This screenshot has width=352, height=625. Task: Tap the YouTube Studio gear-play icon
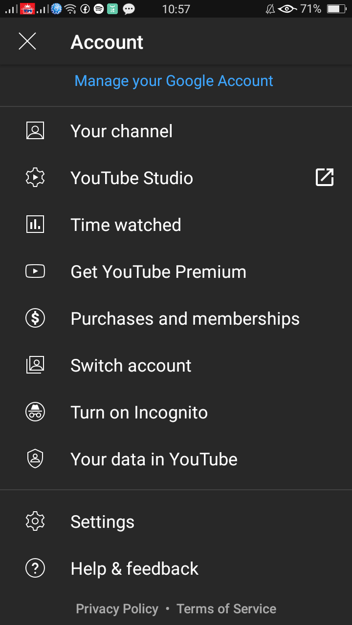tap(35, 178)
